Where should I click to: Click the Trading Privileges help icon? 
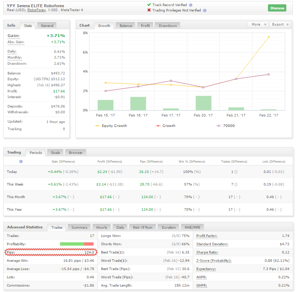click(x=205, y=10)
